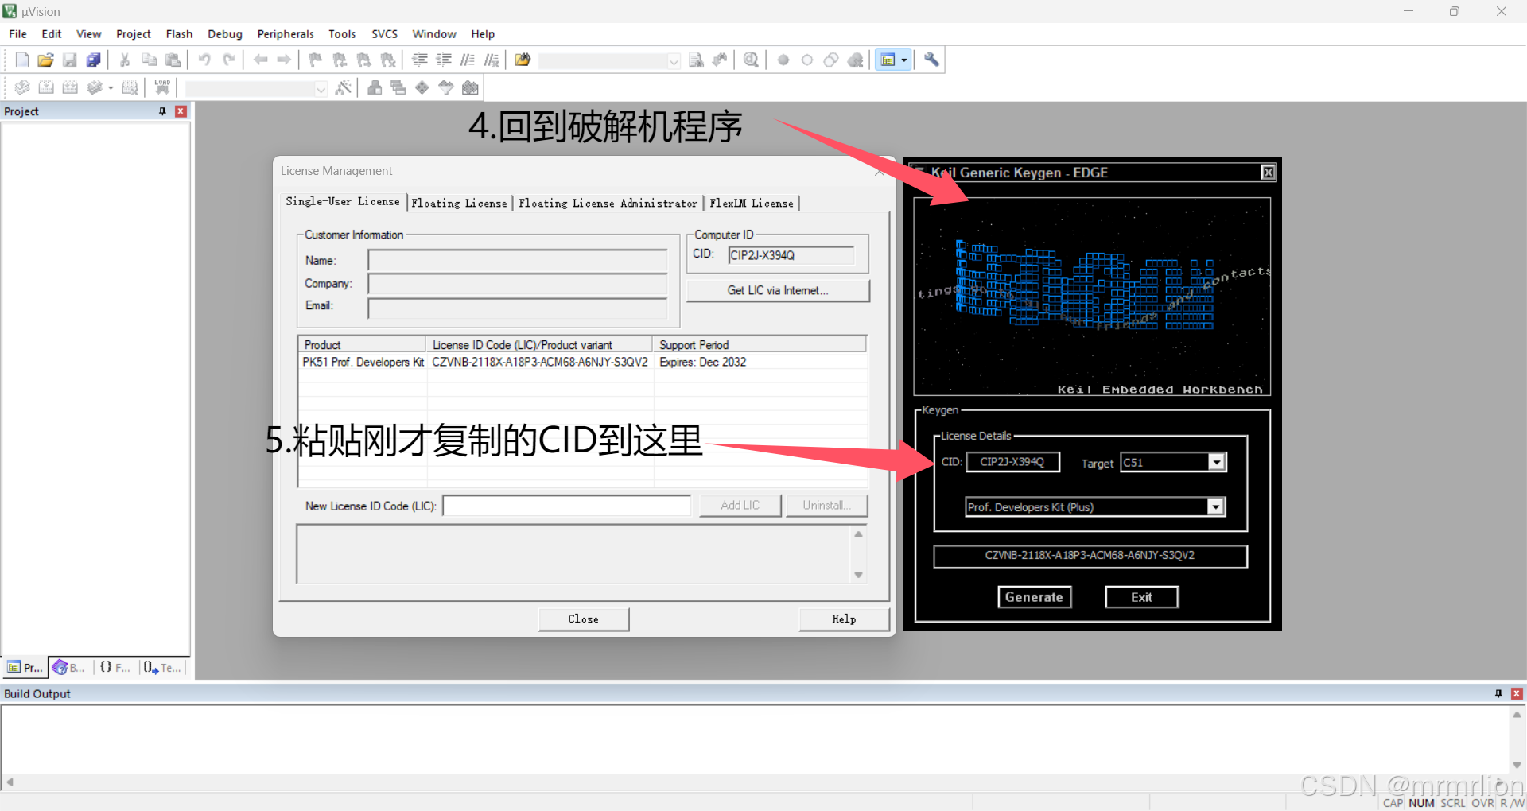The image size is (1527, 811).
Task: Click the Download LOAD icon
Action: tap(162, 87)
